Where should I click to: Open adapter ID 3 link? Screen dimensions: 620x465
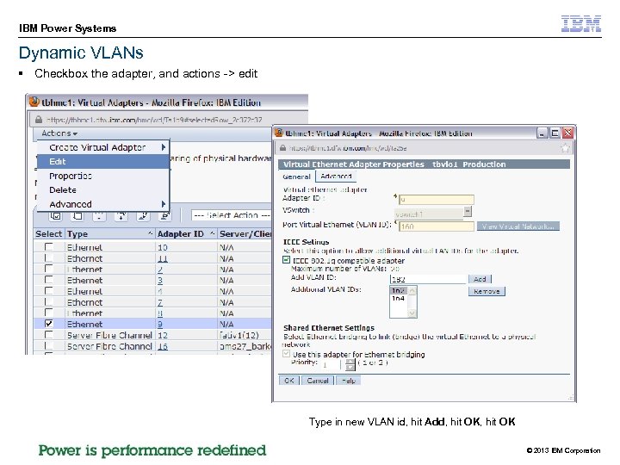click(x=160, y=281)
